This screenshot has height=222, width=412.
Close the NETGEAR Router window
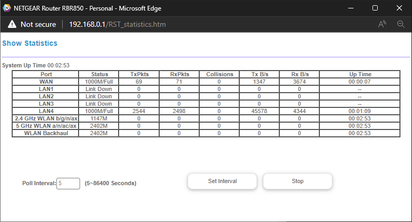(399, 8)
